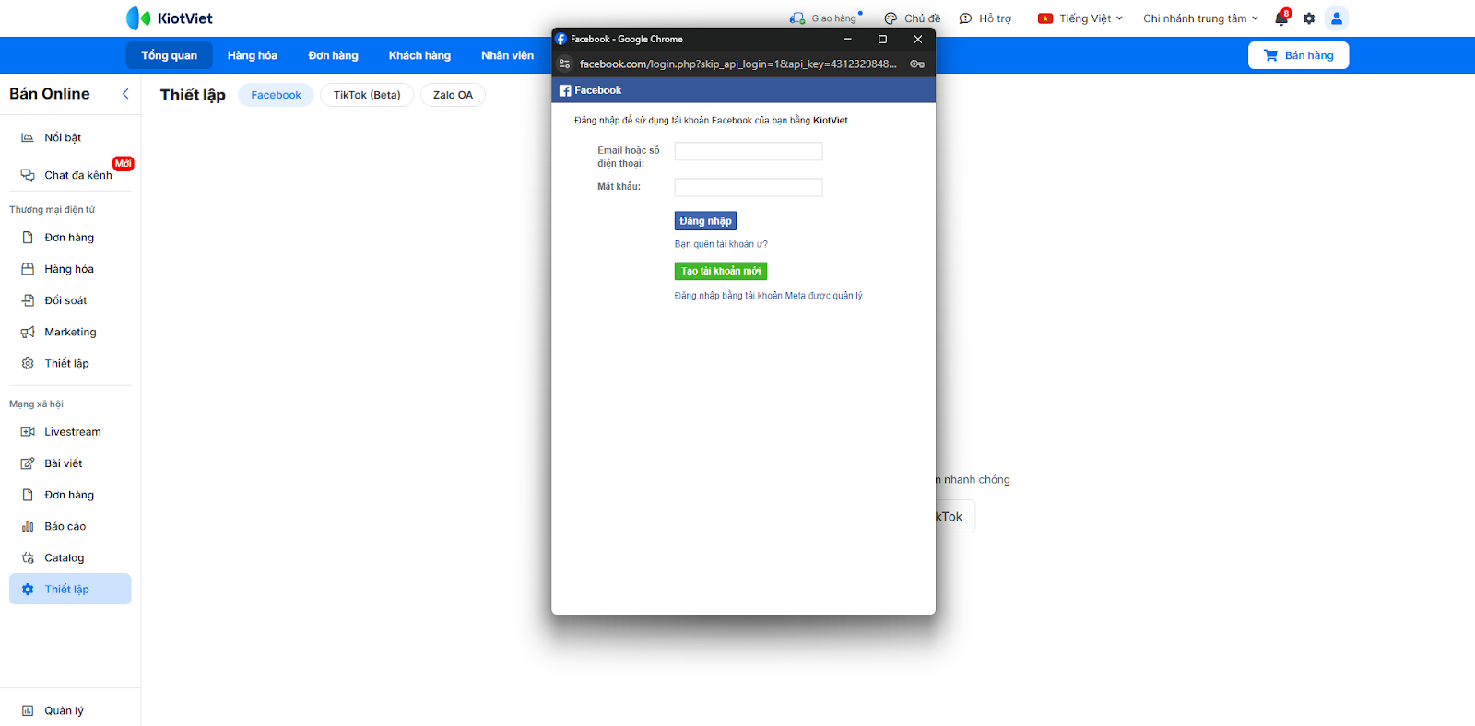Click the Livestream camera icon
1475x726 pixels.
point(28,432)
